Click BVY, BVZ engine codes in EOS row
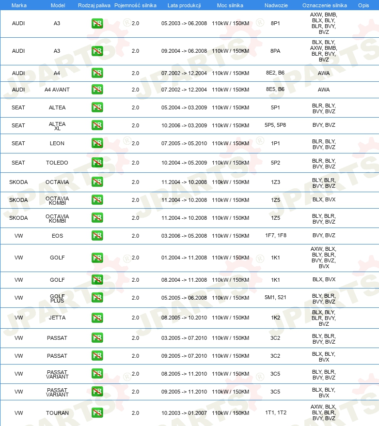 coord(324,235)
